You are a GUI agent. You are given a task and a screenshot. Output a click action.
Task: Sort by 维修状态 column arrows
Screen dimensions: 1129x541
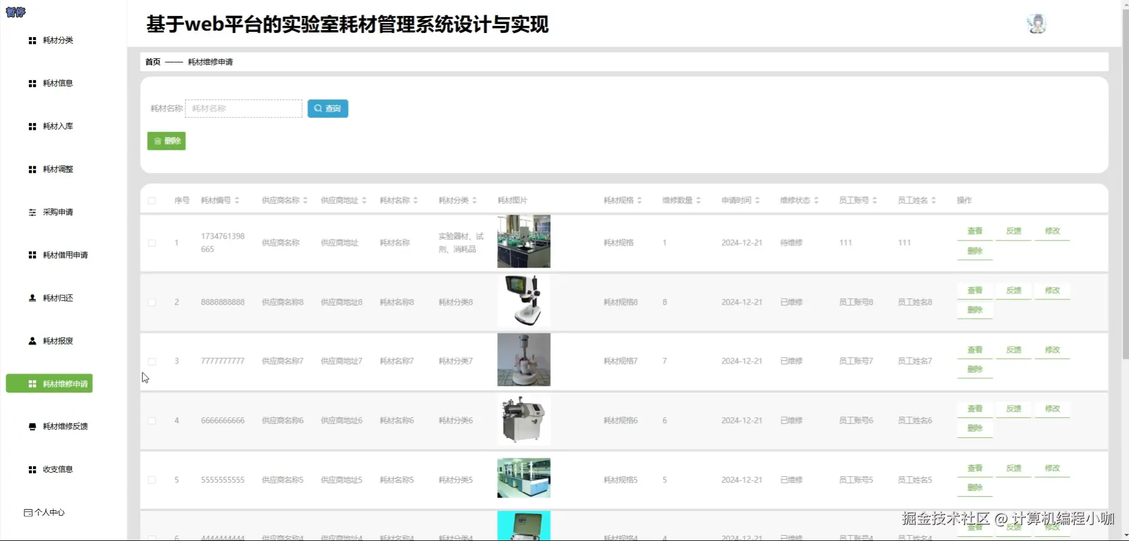click(816, 201)
